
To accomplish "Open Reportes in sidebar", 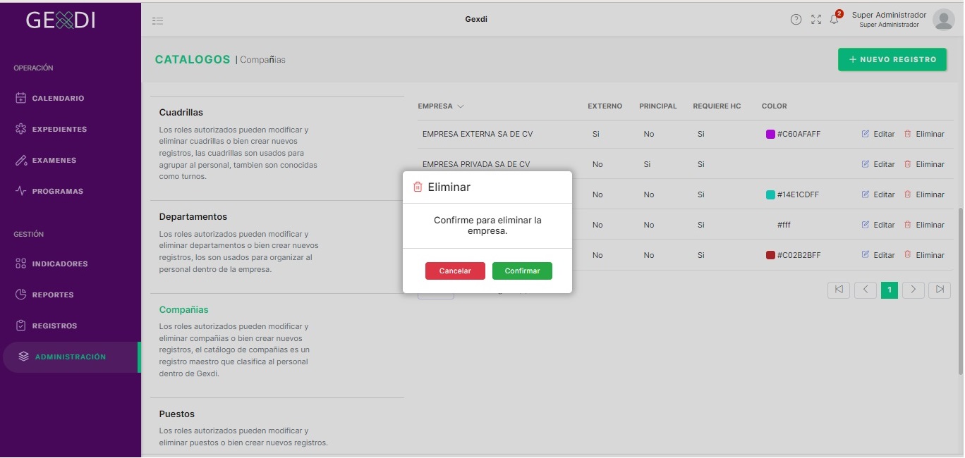I will point(53,295).
